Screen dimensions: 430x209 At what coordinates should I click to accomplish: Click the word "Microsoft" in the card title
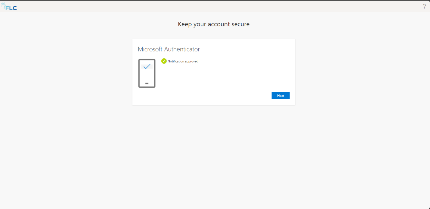150,49
